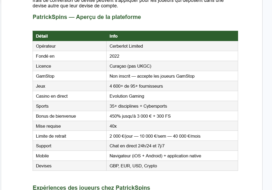Click the "Détail" column header
Screen dimensions: 272x190
[69, 36]
